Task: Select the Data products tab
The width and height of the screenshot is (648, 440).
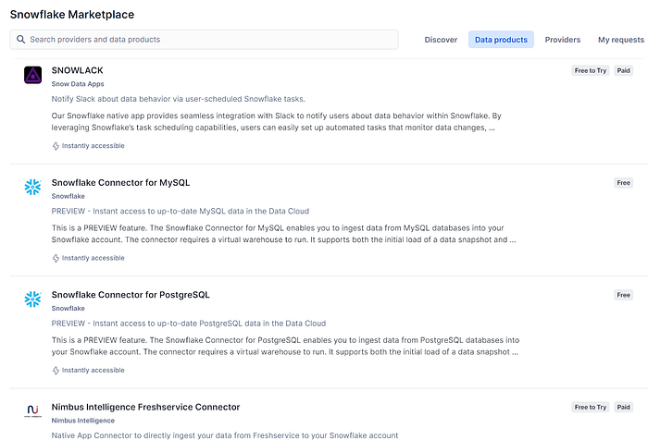Action: (x=501, y=40)
